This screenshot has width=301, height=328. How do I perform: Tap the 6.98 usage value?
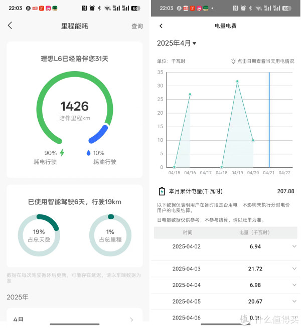point(255,285)
